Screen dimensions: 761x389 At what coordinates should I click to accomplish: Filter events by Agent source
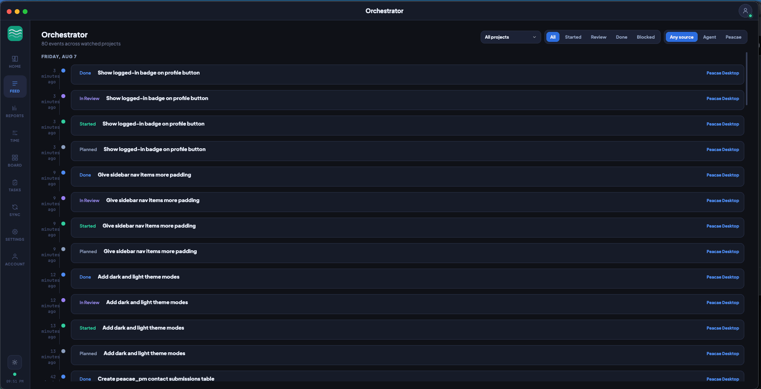(709, 37)
